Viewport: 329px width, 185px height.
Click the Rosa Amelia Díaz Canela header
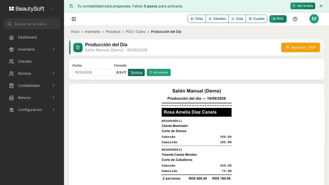click(197, 112)
